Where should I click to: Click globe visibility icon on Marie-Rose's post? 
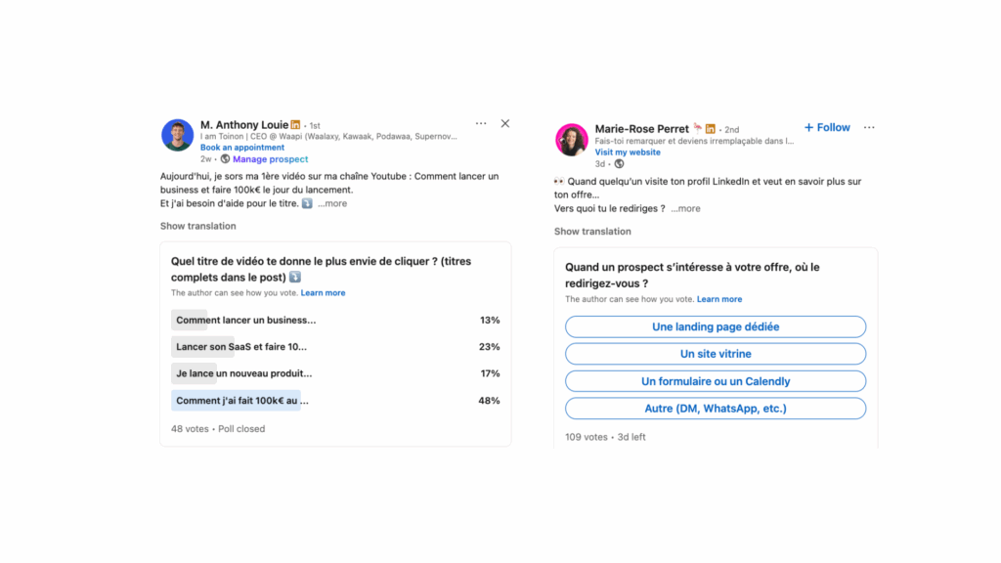pyautogui.click(x=618, y=164)
